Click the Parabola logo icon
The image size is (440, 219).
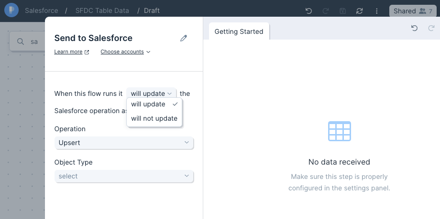(11, 10)
